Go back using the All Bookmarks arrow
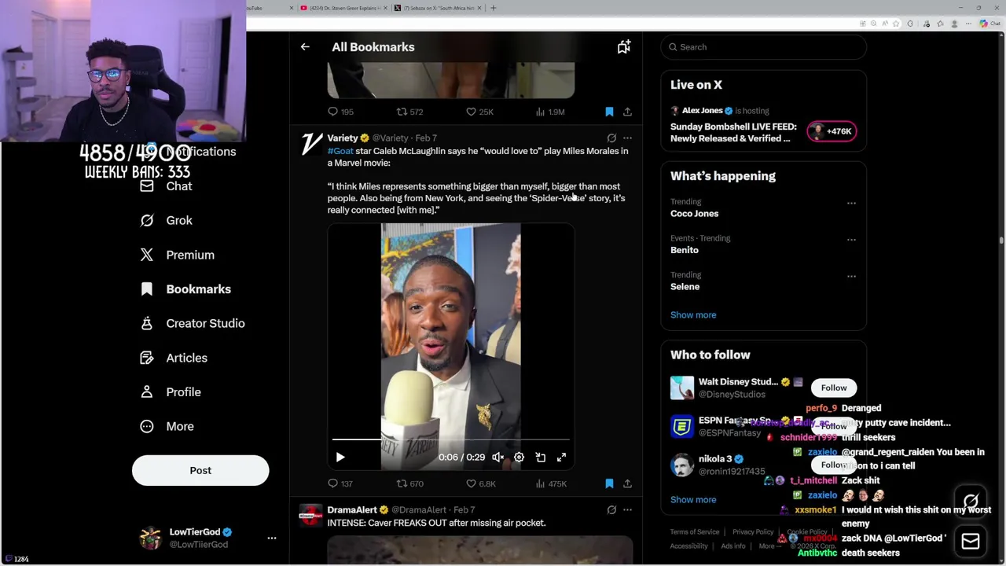 [305, 47]
